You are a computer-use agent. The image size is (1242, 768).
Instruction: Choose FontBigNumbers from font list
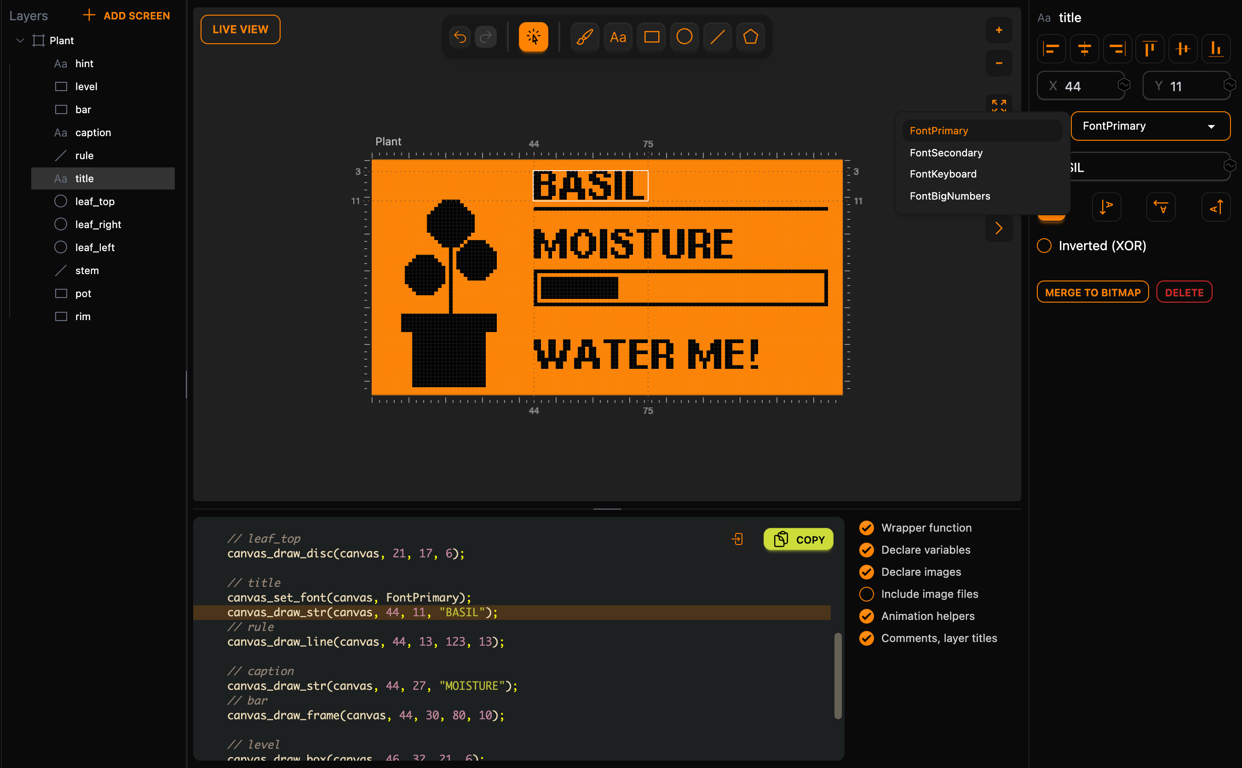click(982, 196)
